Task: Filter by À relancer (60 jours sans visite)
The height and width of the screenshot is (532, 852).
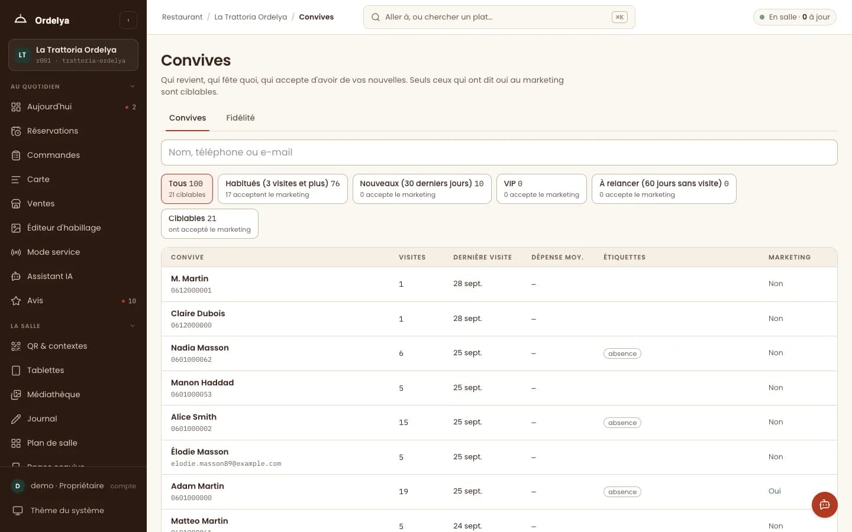Action: pyautogui.click(x=664, y=189)
